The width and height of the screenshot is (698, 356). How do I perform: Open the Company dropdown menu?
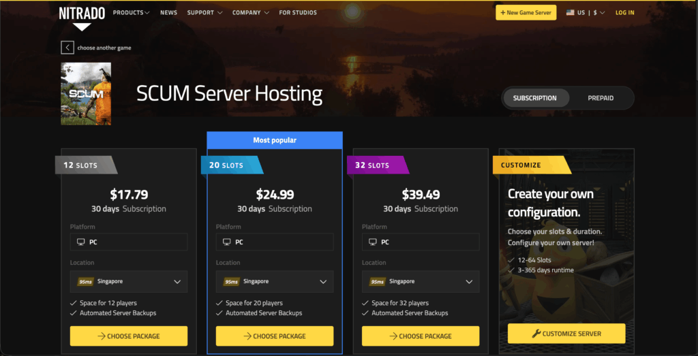pyautogui.click(x=251, y=12)
